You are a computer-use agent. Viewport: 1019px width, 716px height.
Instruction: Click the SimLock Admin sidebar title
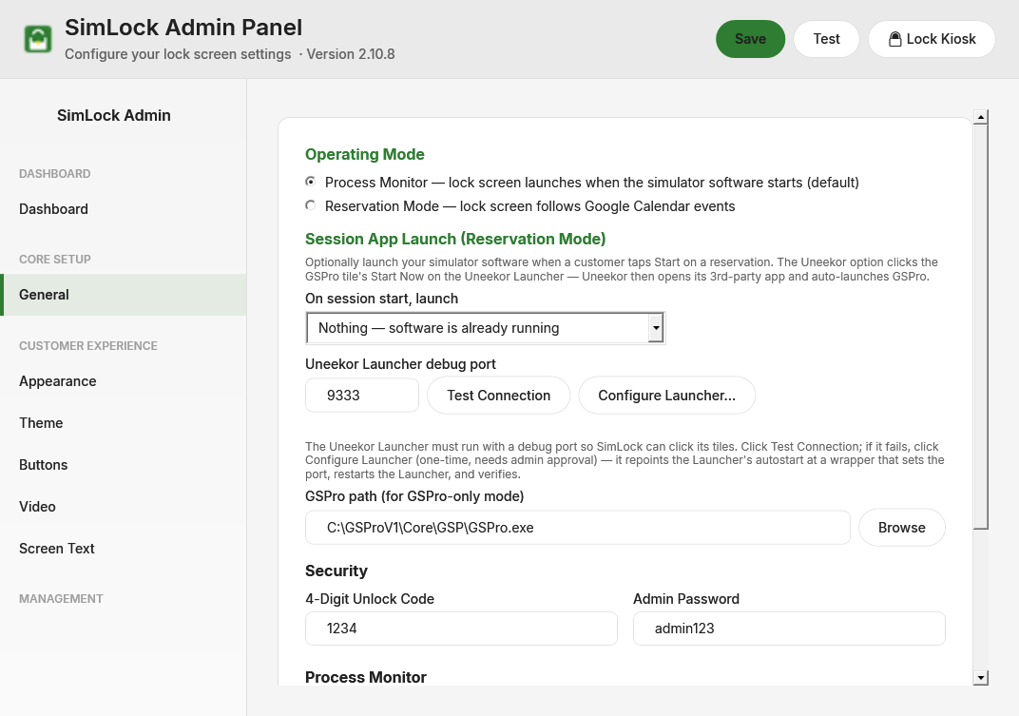tap(114, 115)
